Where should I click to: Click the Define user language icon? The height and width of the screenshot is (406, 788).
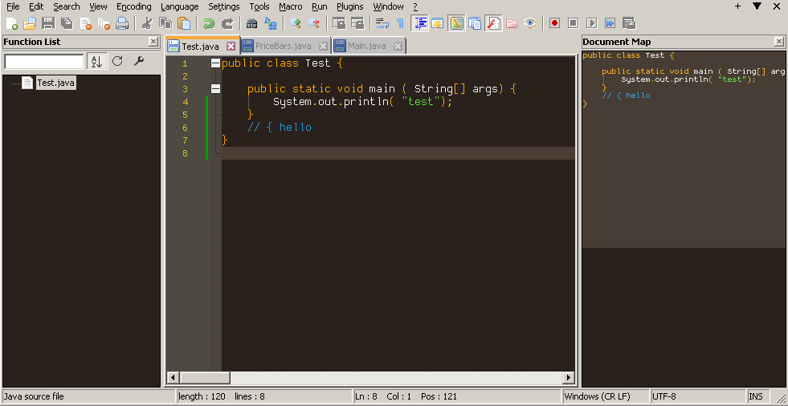click(x=438, y=23)
